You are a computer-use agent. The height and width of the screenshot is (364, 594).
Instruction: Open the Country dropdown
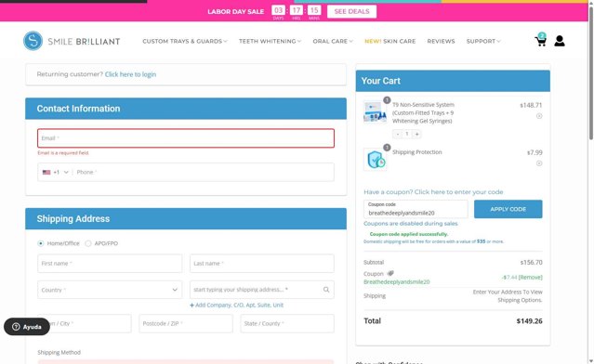[x=110, y=290]
